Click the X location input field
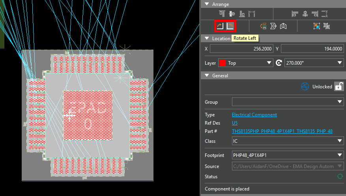Image resolution: width=346 pixels, height=196 pixels. pyautogui.click(x=242, y=49)
